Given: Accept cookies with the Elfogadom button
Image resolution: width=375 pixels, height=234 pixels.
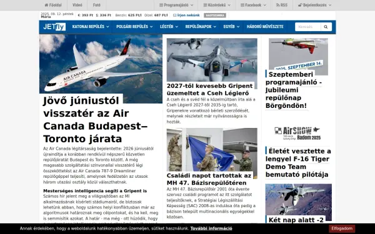Looking at the screenshot, I should click(x=342, y=228).
